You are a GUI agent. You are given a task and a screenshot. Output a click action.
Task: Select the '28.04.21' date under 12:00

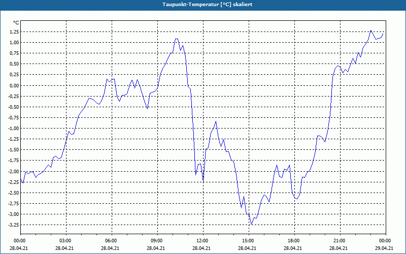201,248
